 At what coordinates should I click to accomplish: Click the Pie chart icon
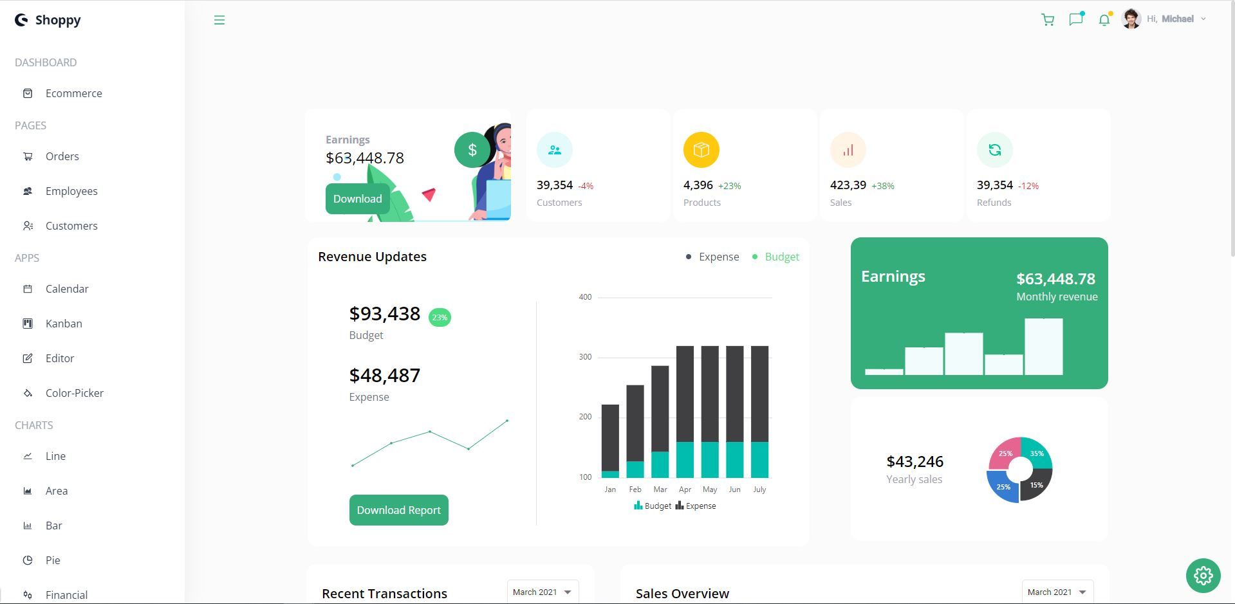28,560
